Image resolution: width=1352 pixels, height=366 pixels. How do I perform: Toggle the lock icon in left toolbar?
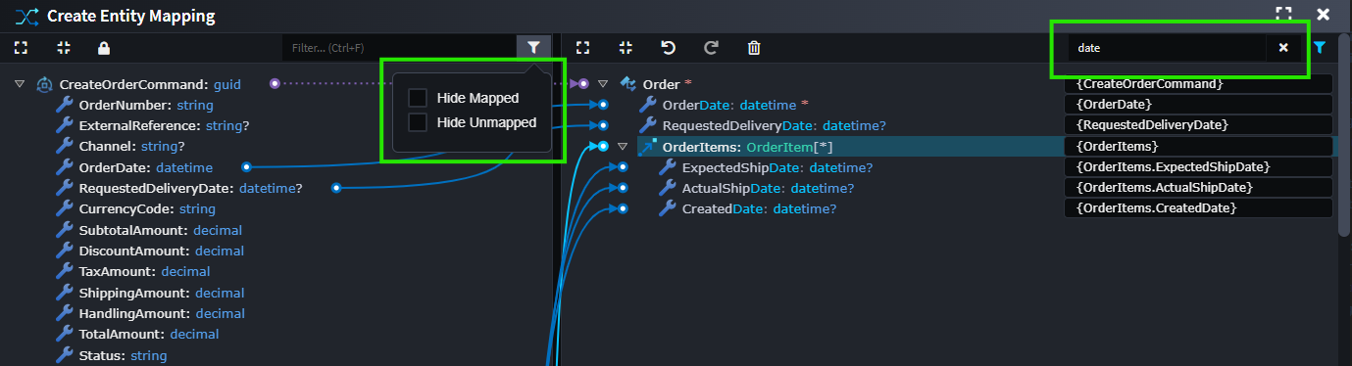tap(104, 47)
